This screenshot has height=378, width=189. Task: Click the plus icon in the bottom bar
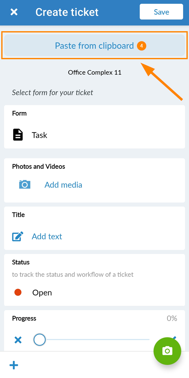coord(14,365)
